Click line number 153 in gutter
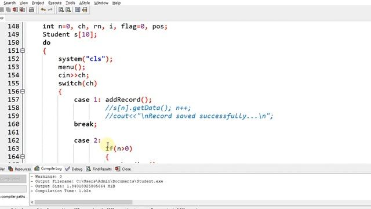The image size is (371, 209). [13, 67]
